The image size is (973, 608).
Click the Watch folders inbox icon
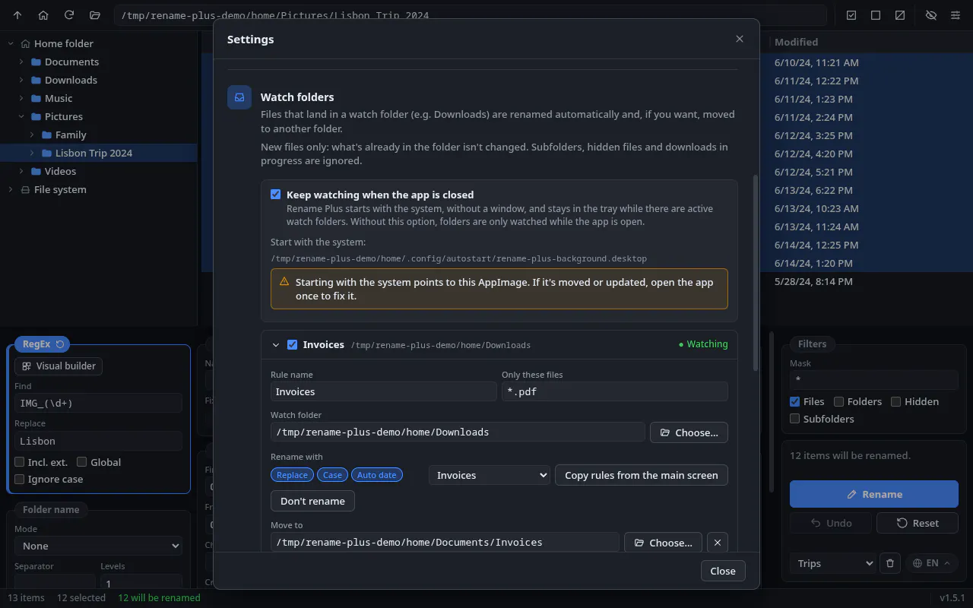pyautogui.click(x=239, y=97)
